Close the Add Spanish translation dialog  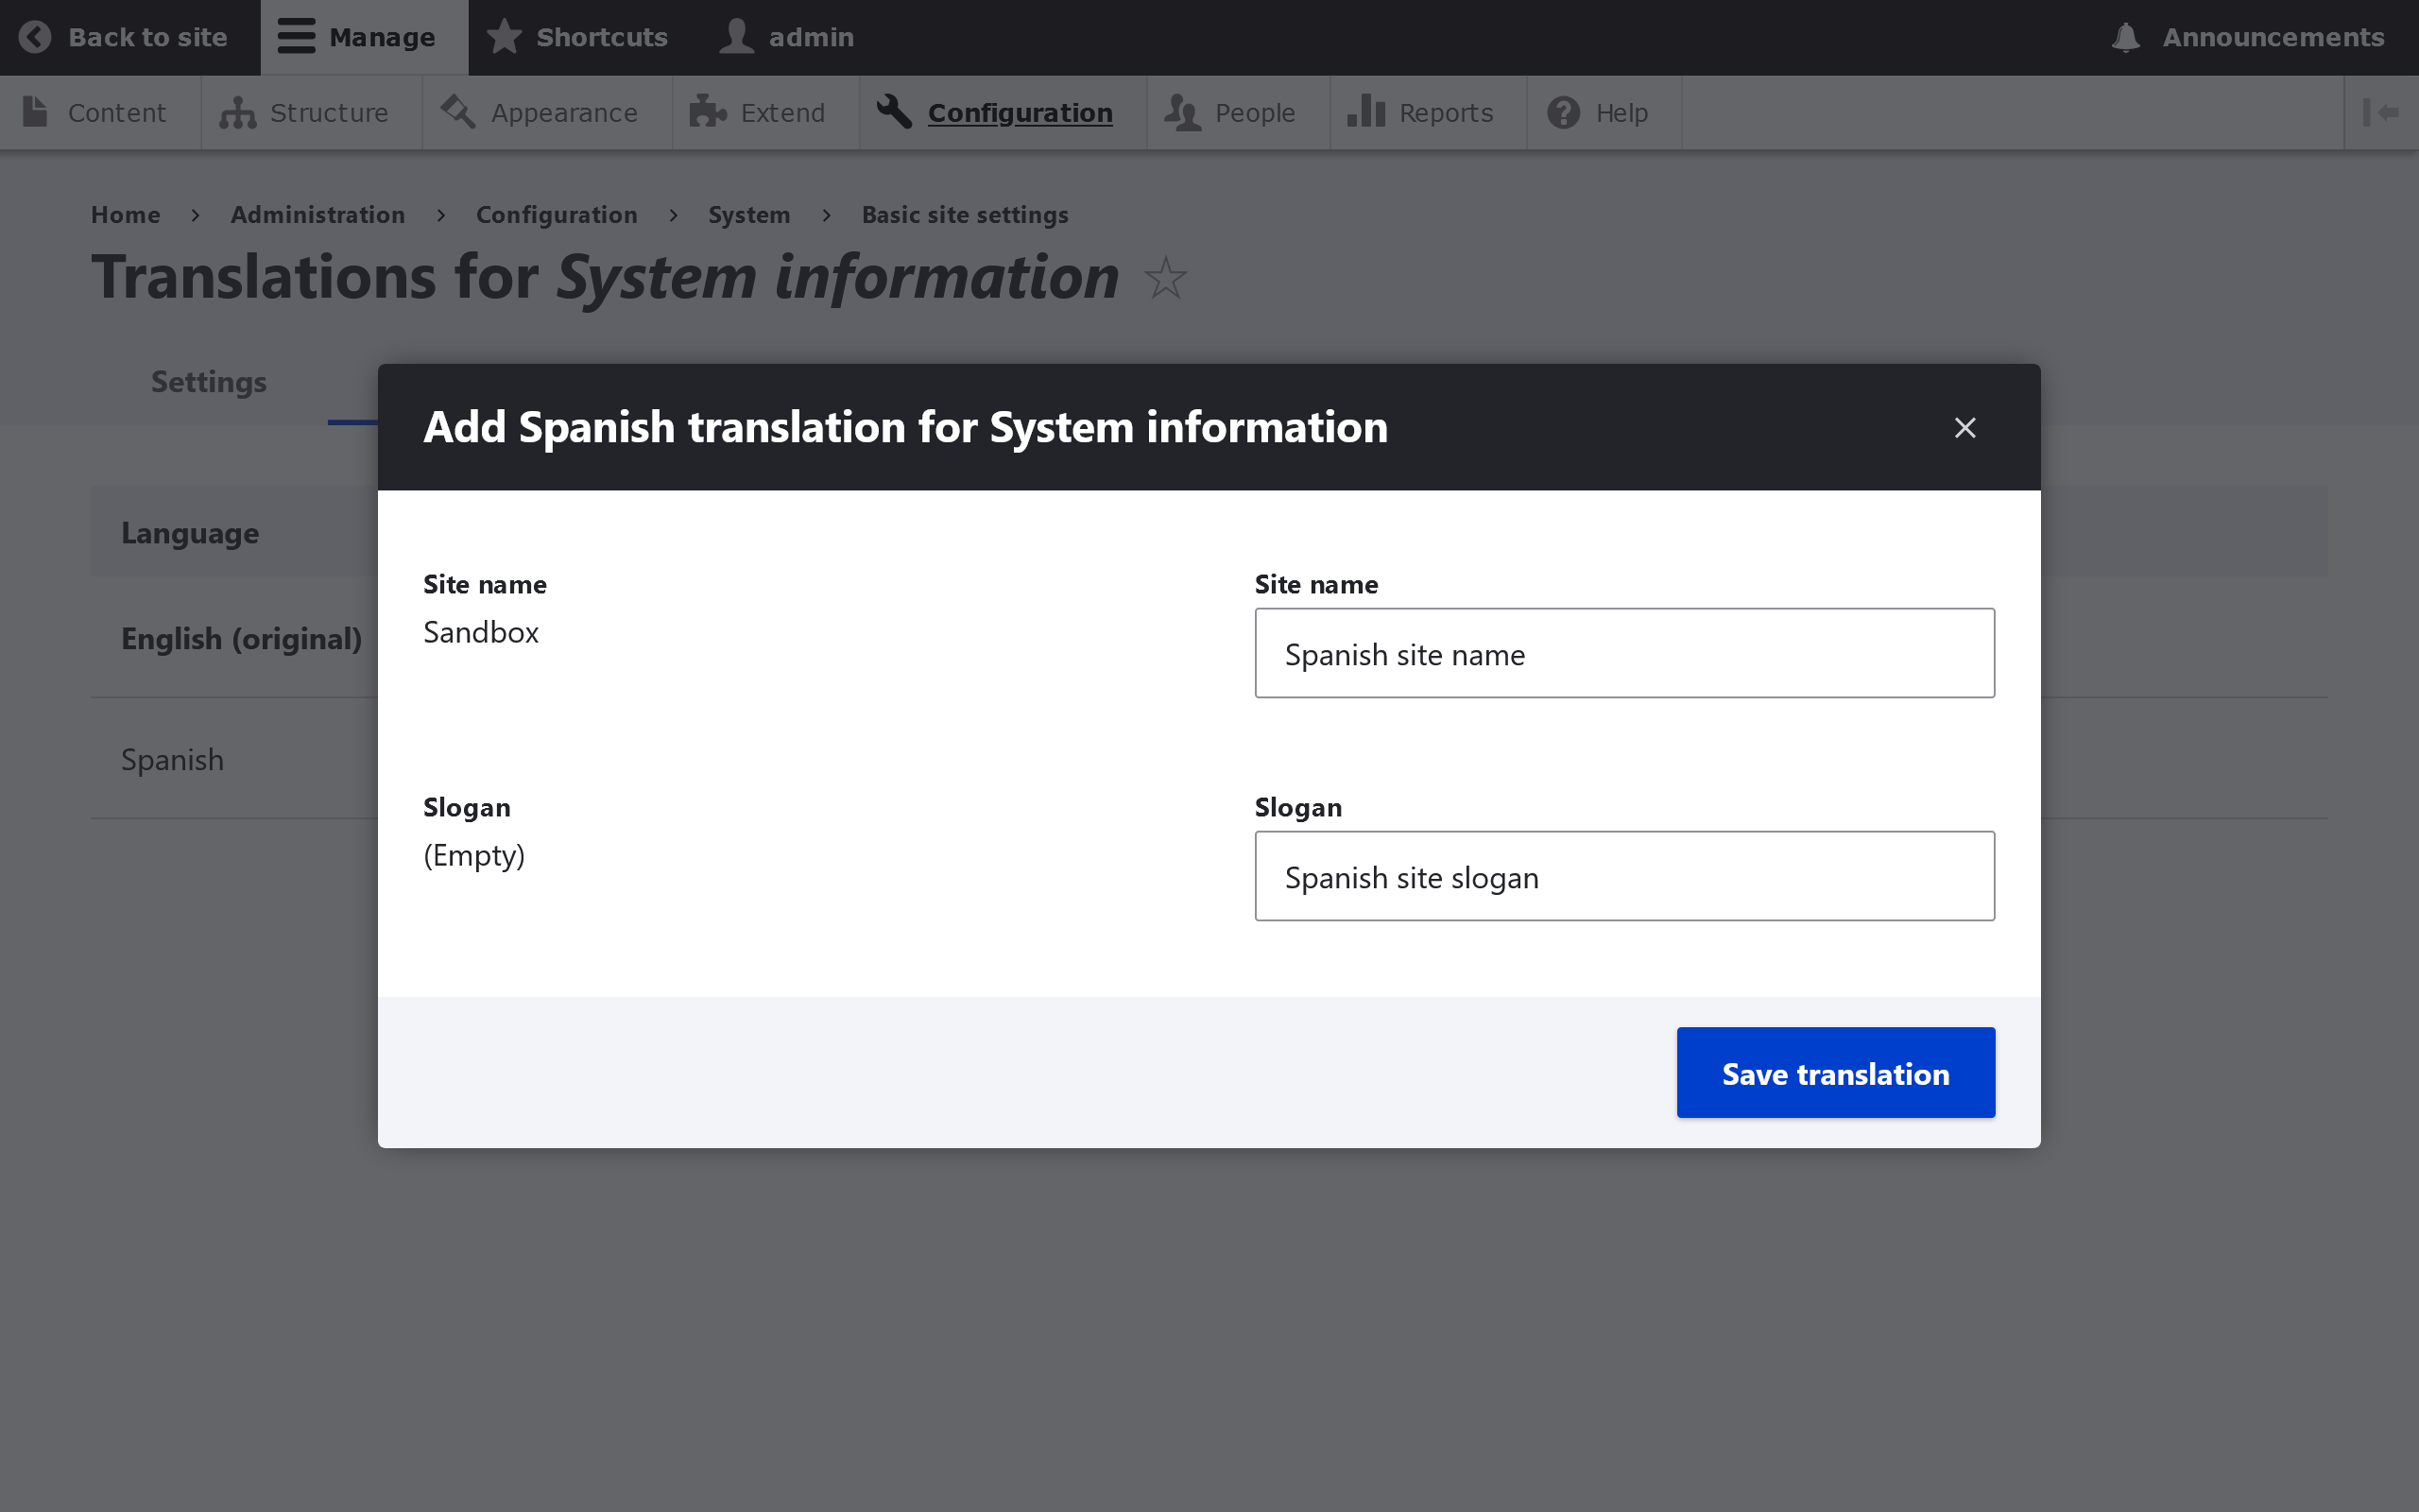pyautogui.click(x=1964, y=428)
